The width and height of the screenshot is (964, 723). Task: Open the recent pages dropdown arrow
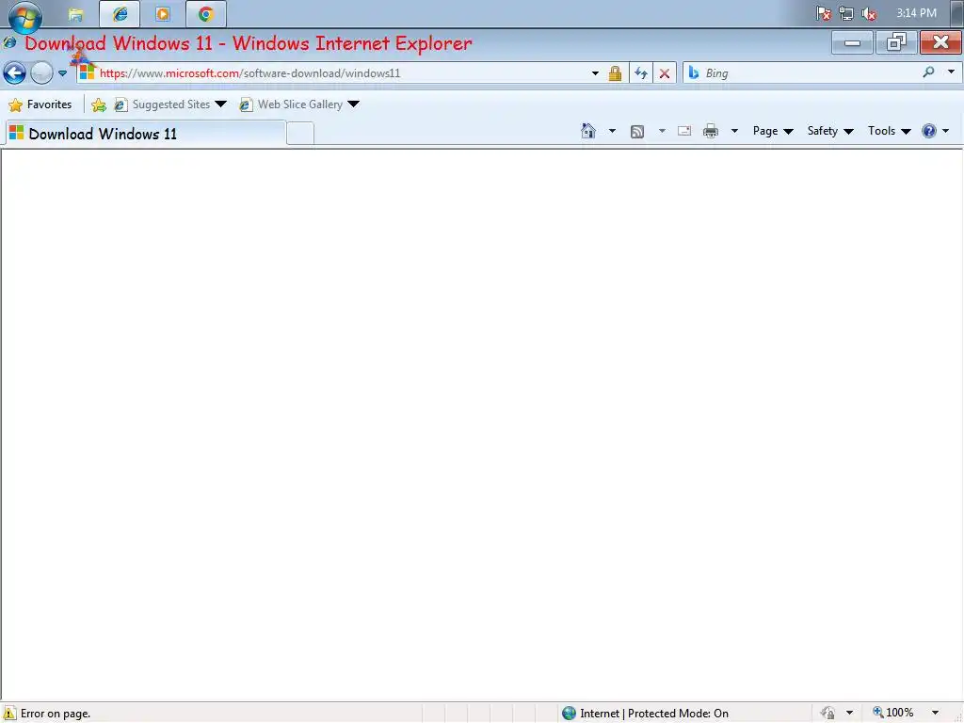coord(63,73)
